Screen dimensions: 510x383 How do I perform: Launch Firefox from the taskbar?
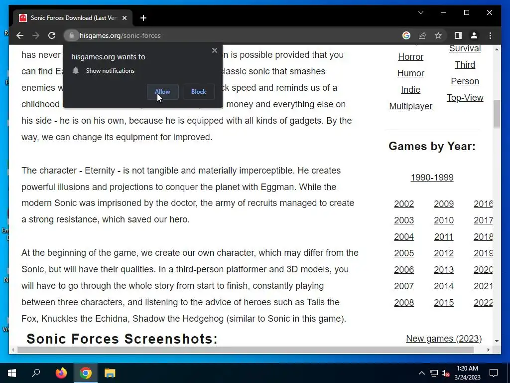61,373
